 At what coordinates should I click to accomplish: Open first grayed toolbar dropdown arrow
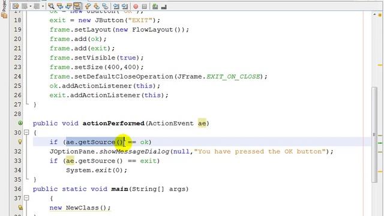pos(31,7)
